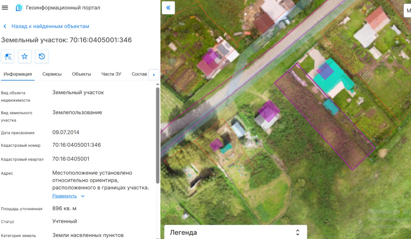411x239 pixels.
Task: Open the history clock icon button
Action: pyautogui.click(x=42, y=56)
